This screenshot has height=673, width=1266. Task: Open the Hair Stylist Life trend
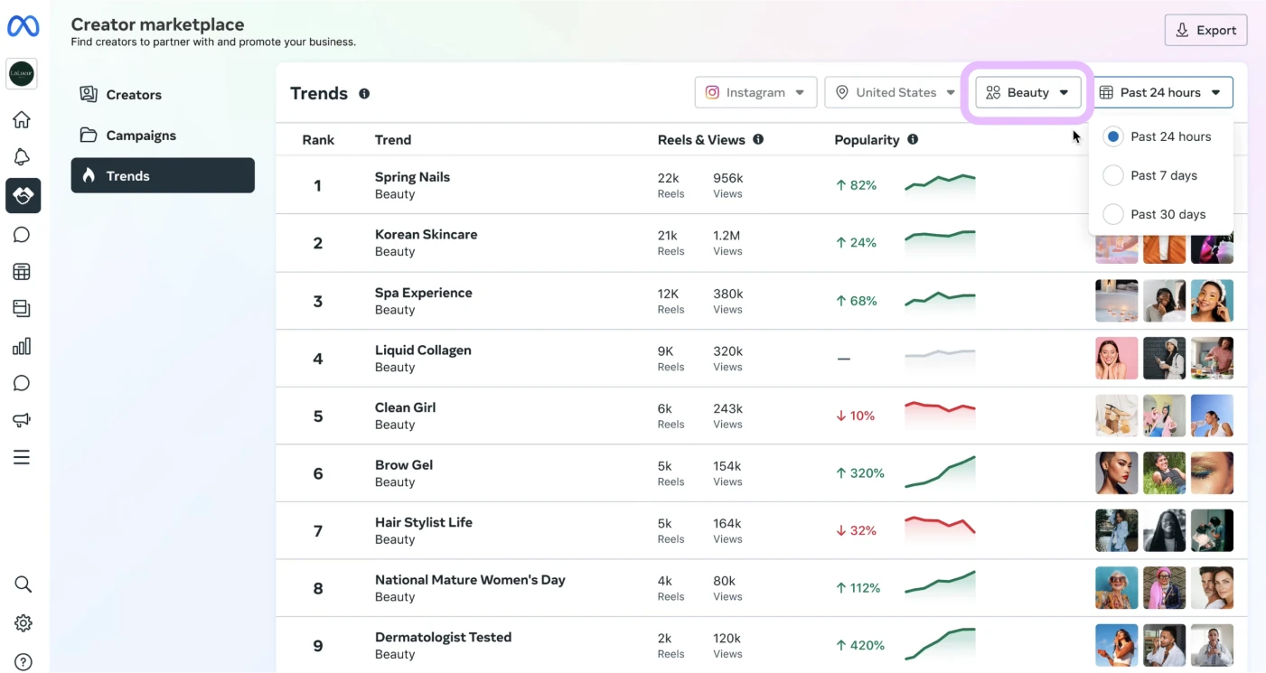[424, 522]
